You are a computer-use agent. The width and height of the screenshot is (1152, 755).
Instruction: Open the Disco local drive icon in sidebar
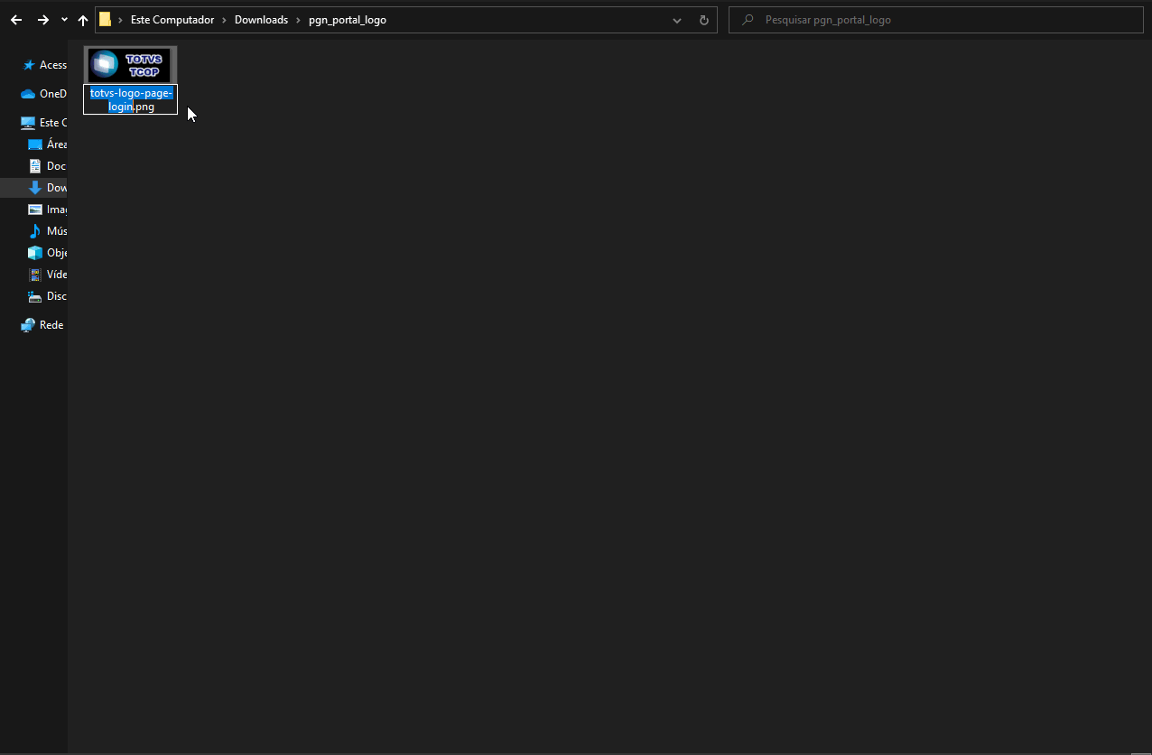(35, 296)
